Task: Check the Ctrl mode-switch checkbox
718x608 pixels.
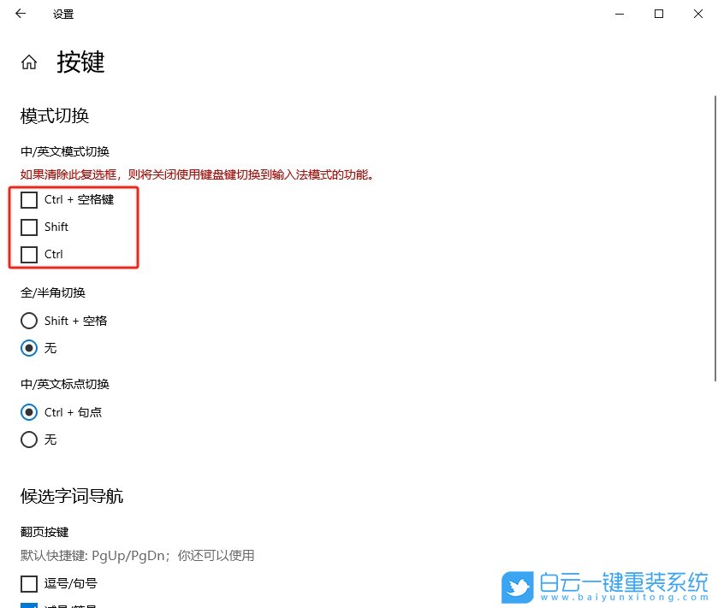Action: (x=29, y=254)
